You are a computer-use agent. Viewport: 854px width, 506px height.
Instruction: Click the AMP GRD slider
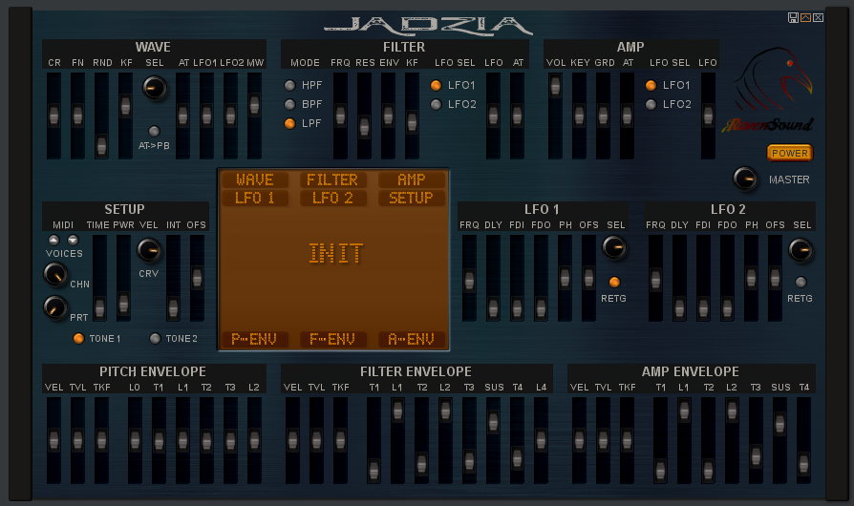coord(603,116)
